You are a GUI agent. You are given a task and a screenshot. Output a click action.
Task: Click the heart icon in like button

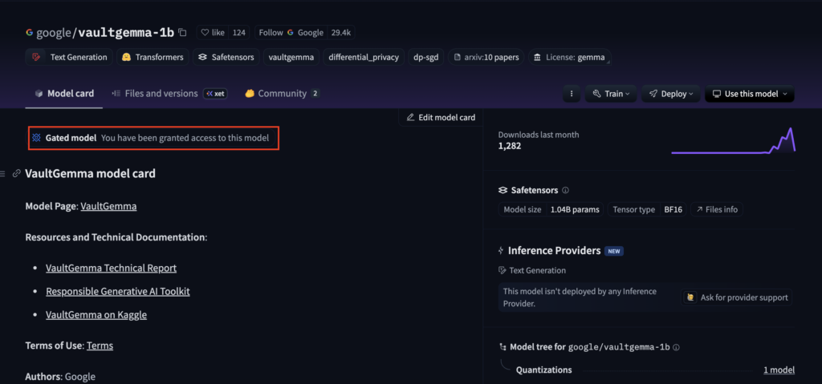tap(205, 33)
